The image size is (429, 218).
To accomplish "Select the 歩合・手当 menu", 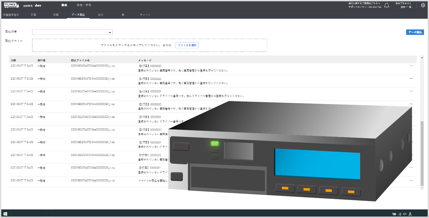I will click(x=84, y=5).
